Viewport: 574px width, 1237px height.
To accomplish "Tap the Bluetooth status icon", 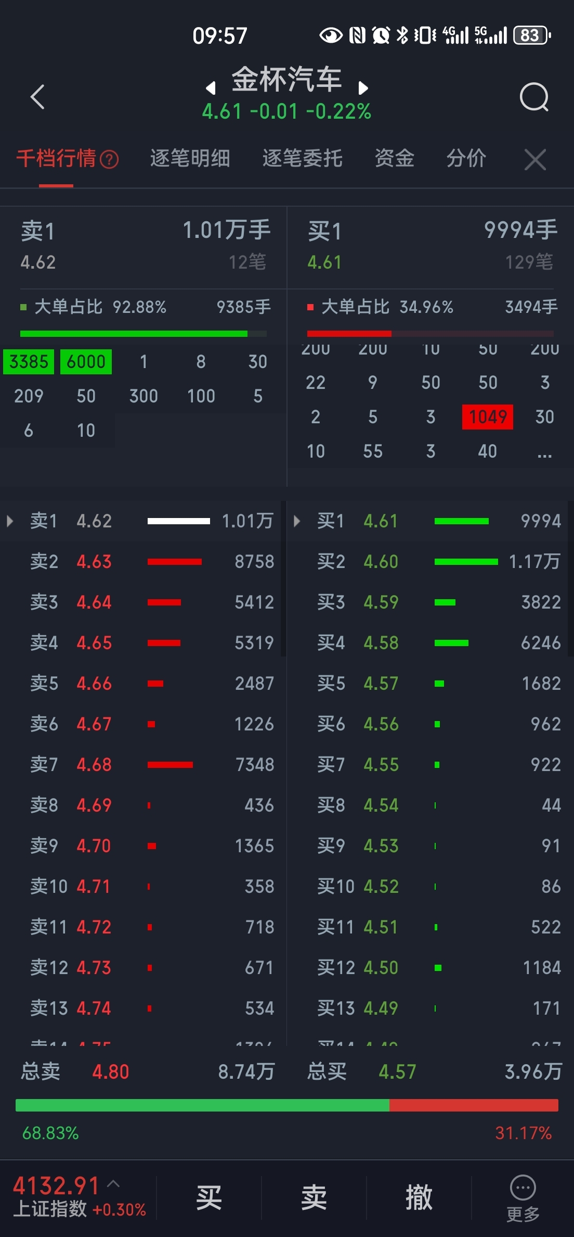I will click(402, 35).
